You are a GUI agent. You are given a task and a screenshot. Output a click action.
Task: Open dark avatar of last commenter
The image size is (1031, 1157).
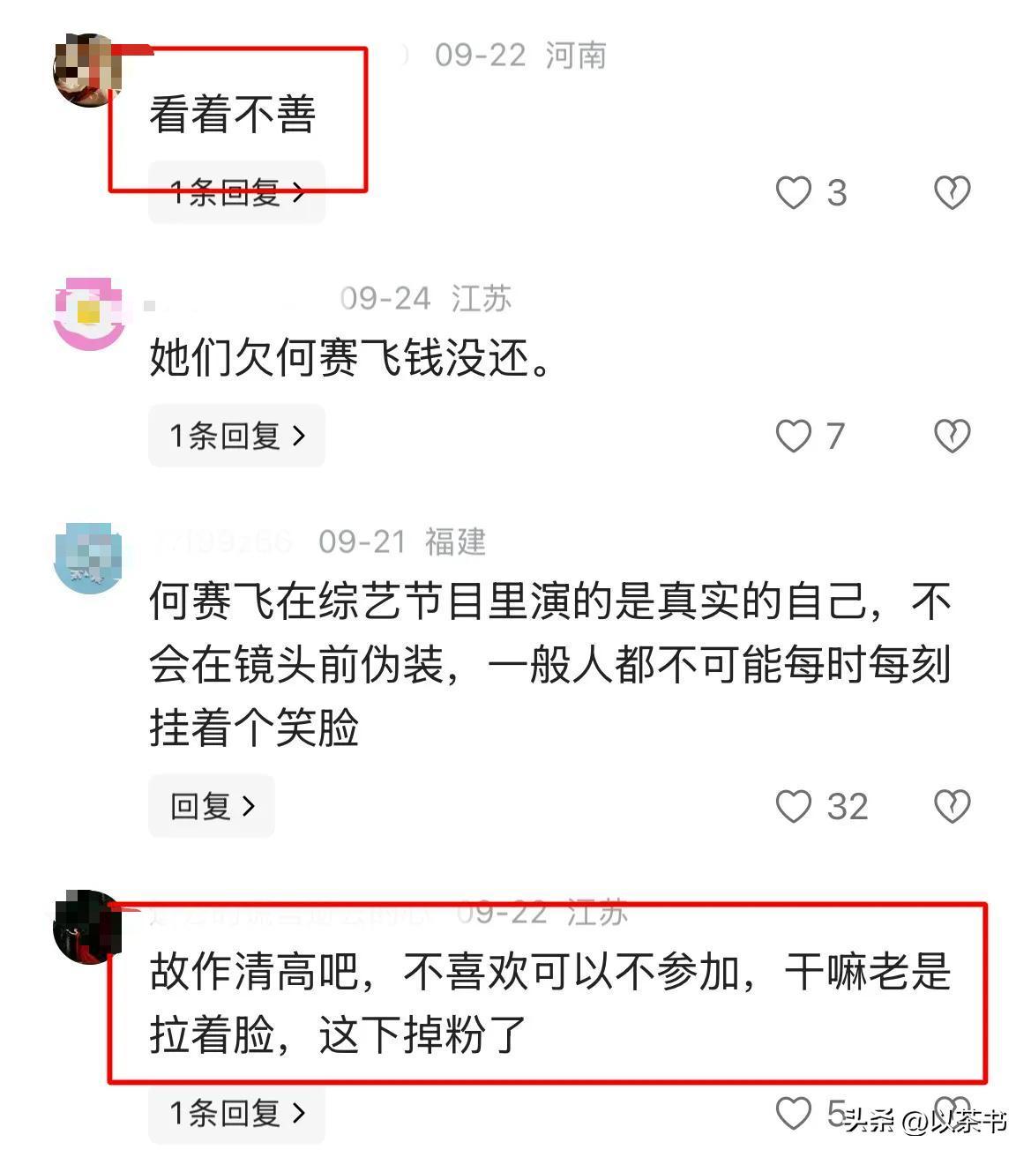point(87,927)
